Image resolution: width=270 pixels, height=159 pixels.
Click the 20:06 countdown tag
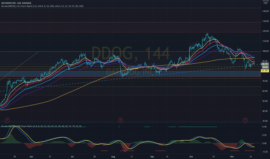point(265,67)
